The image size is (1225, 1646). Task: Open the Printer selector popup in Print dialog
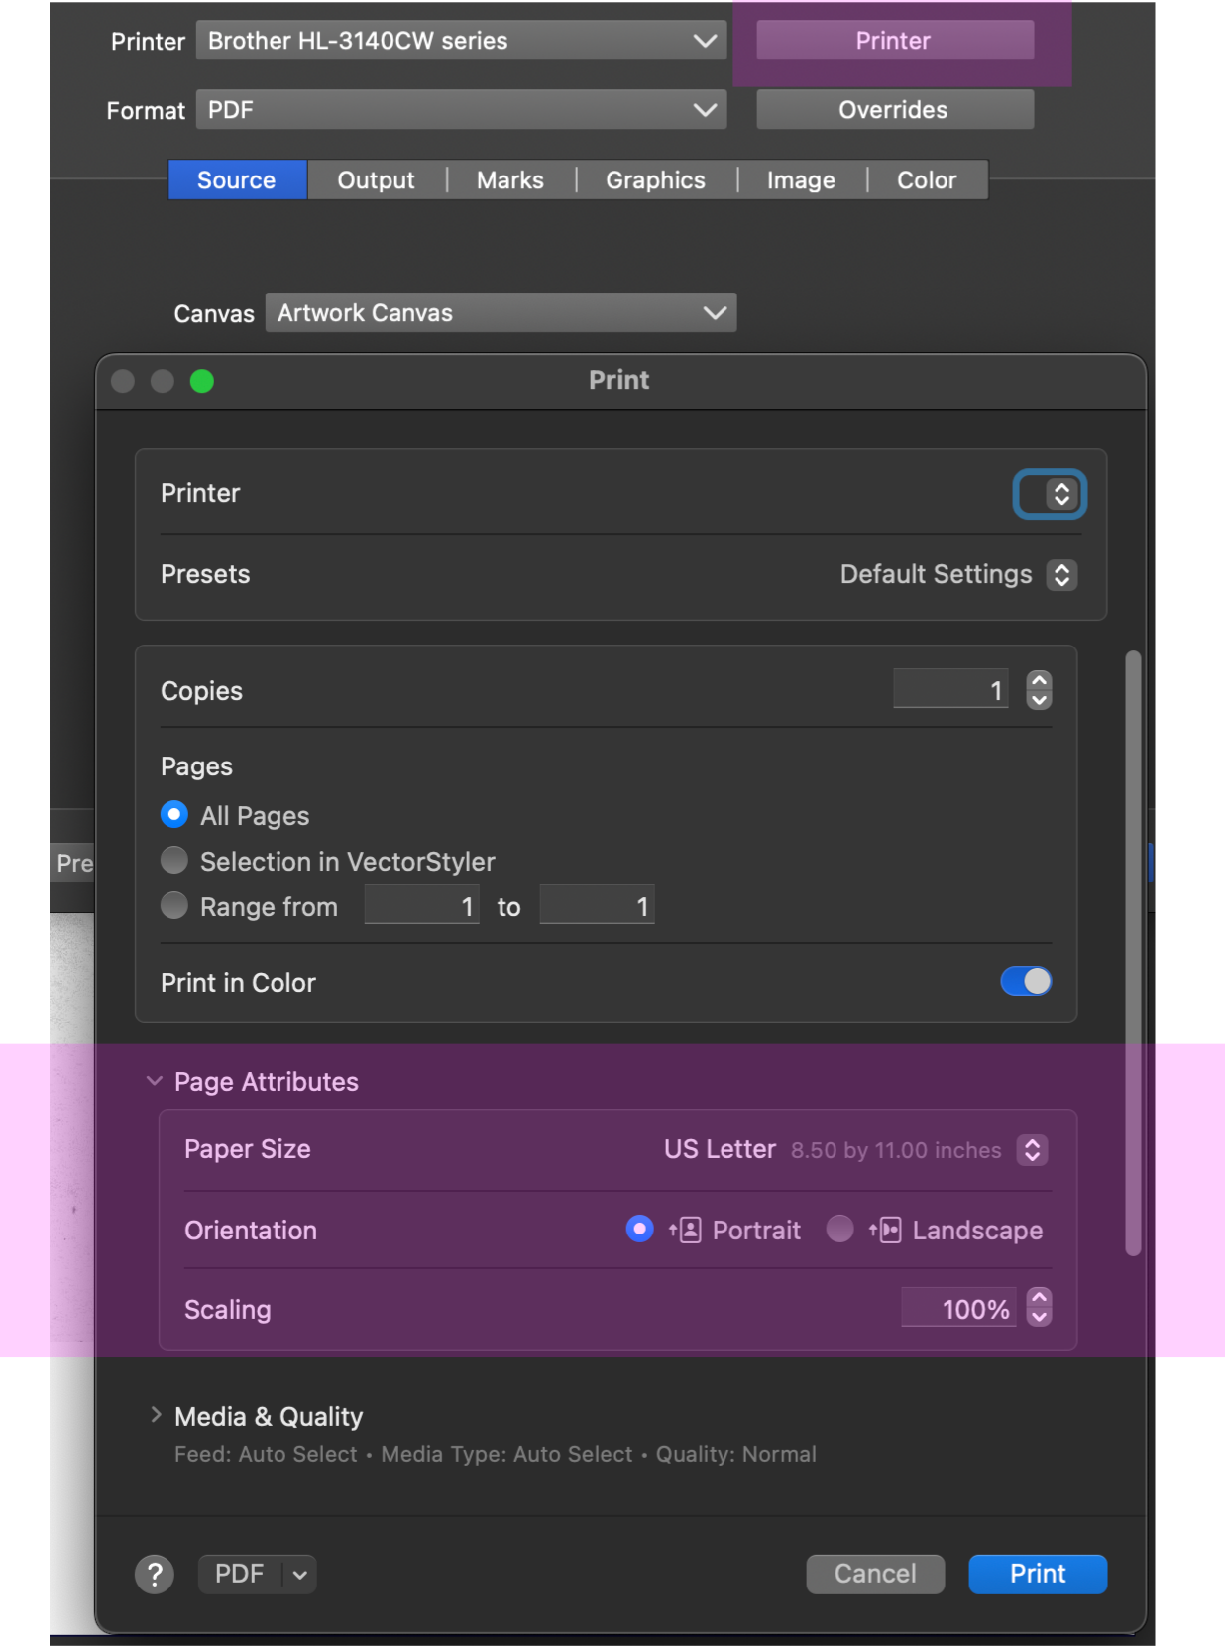1051,494
